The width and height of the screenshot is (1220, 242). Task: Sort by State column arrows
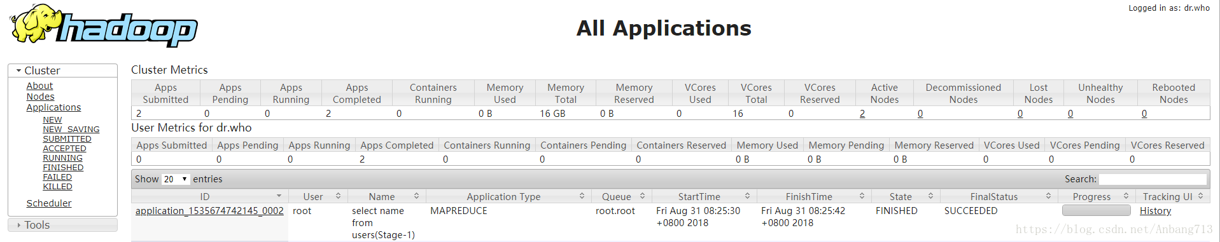(x=930, y=196)
